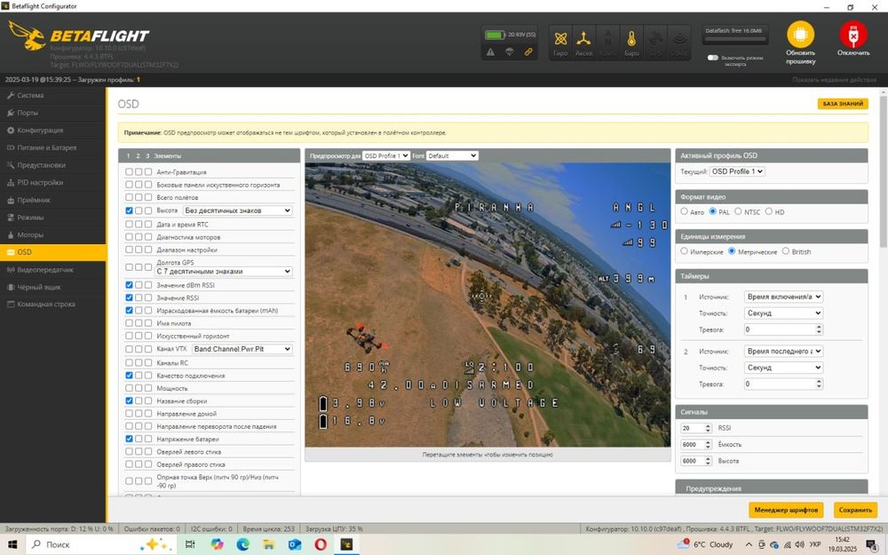Select the NTSC video format radio button
The image size is (888, 555).
[x=737, y=211]
